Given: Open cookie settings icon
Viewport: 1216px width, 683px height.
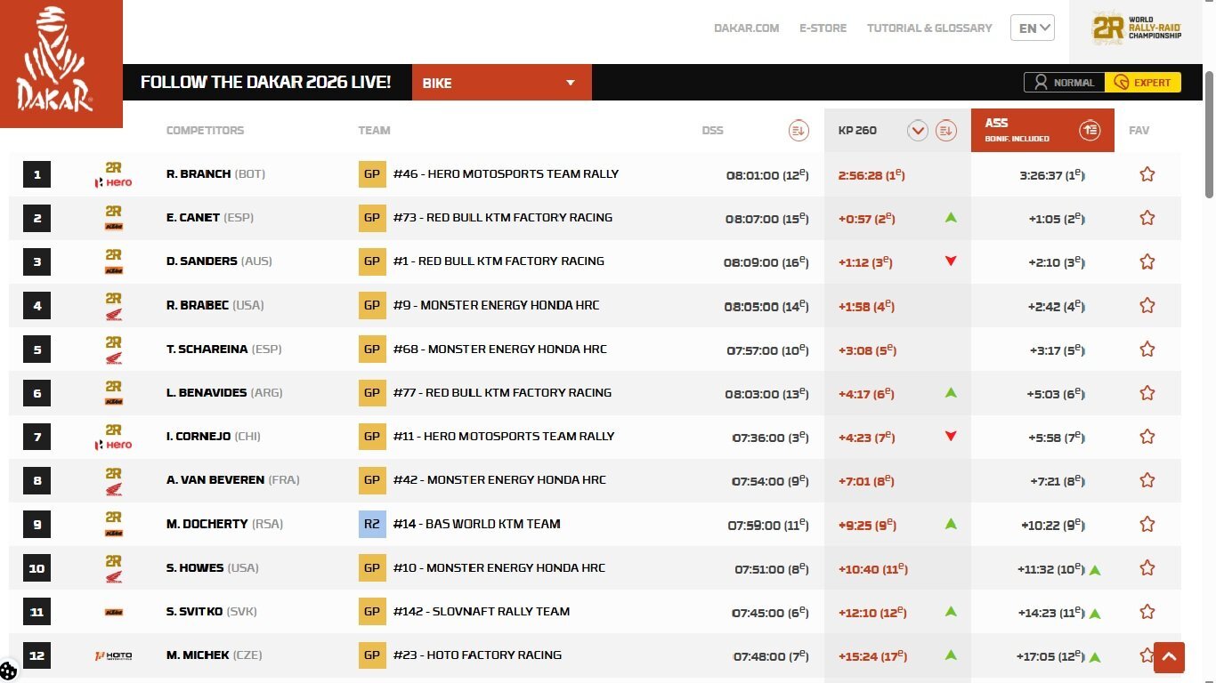Looking at the screenshot, I should [9, 671].
